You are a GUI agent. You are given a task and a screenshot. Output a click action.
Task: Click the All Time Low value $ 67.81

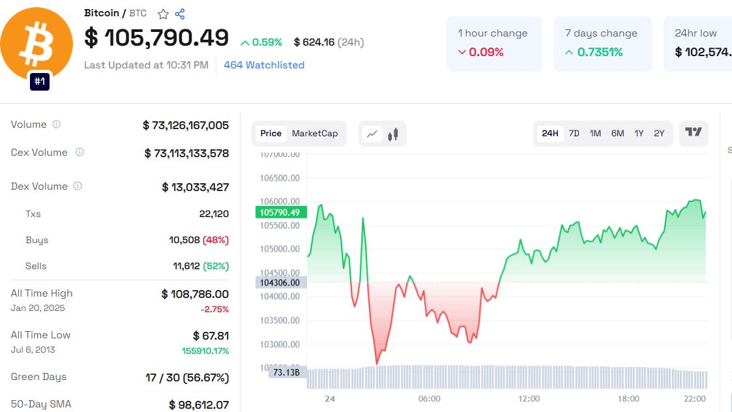(x=211, y=336)
